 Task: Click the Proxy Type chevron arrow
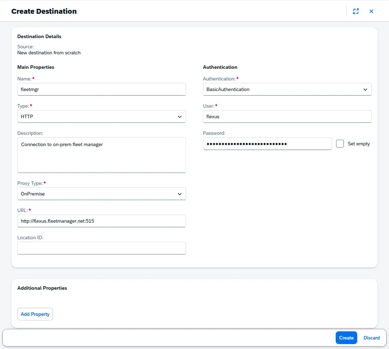coord(180,194)
